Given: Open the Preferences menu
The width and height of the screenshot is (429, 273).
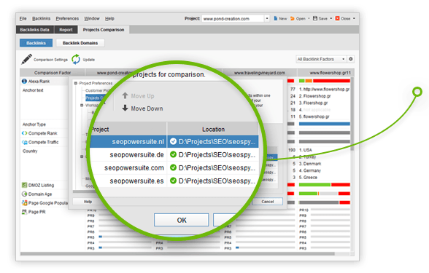Looking at the screenshot, I should click(x=67, y=19).
